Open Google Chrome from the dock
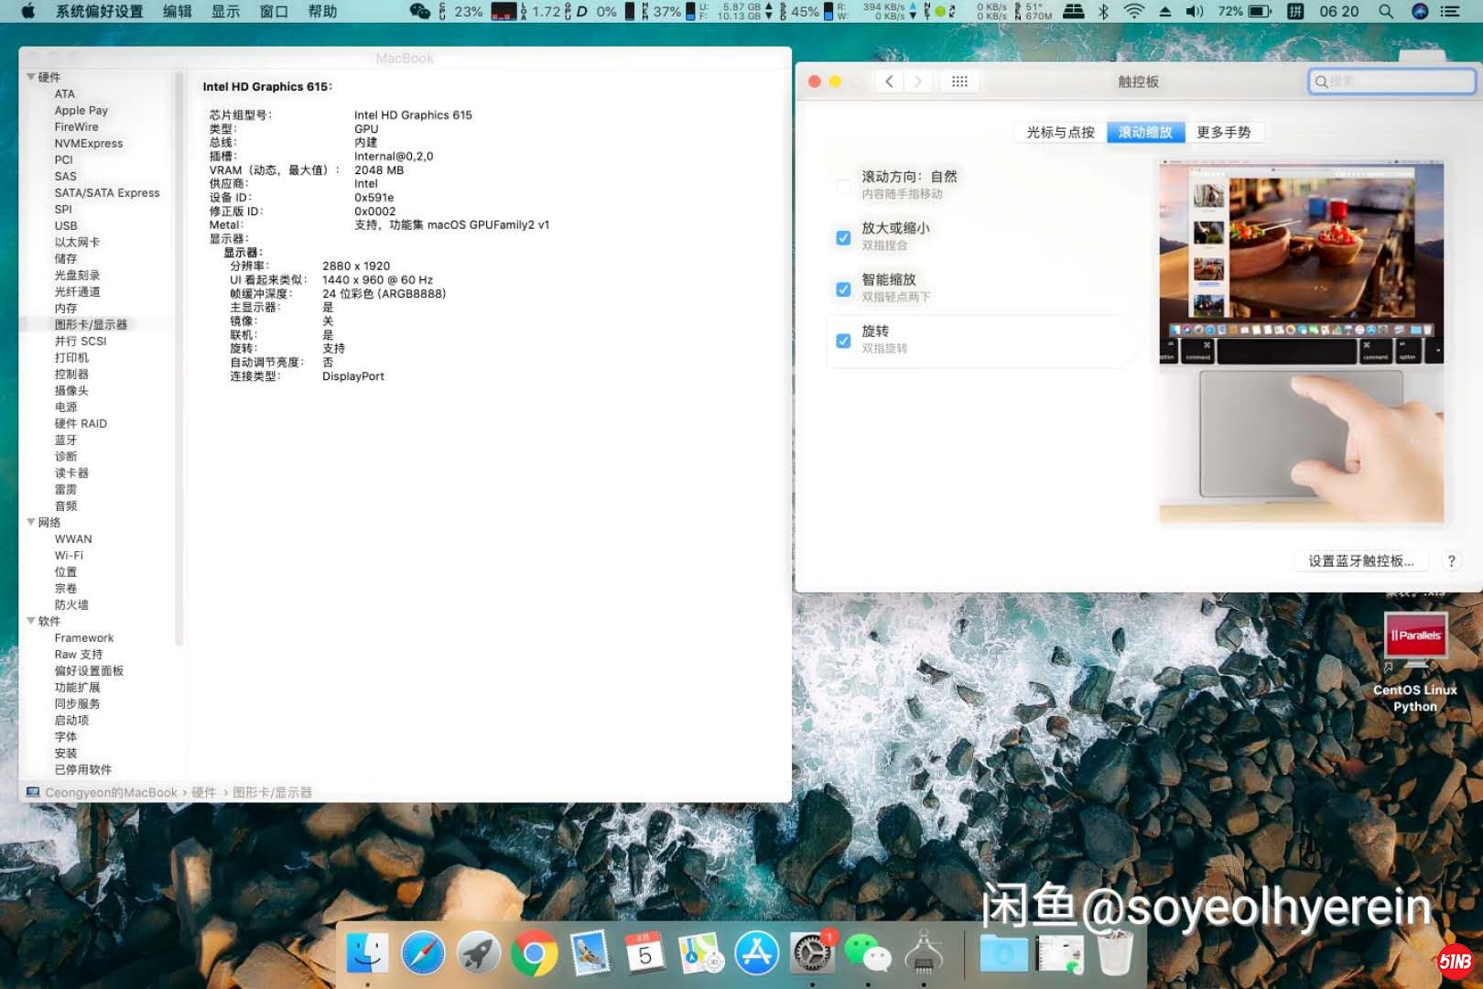The image size is (1483, 989). click(535, 955)
